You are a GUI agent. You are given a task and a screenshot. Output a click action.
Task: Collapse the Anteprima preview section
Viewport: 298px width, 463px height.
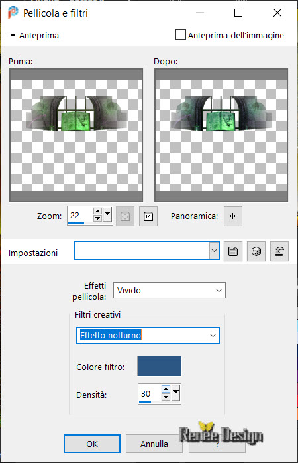[13, 35]
